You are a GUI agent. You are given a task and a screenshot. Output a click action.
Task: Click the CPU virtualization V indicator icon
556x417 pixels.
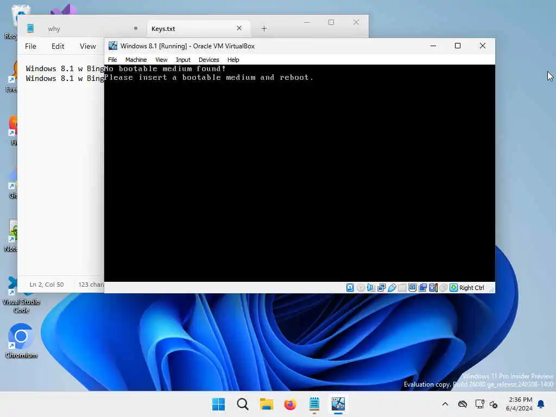(433, 288)
